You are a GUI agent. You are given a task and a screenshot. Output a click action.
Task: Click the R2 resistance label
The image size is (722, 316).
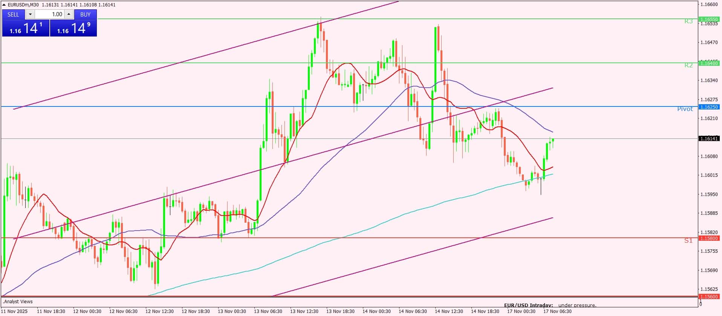tap(688, 65)
